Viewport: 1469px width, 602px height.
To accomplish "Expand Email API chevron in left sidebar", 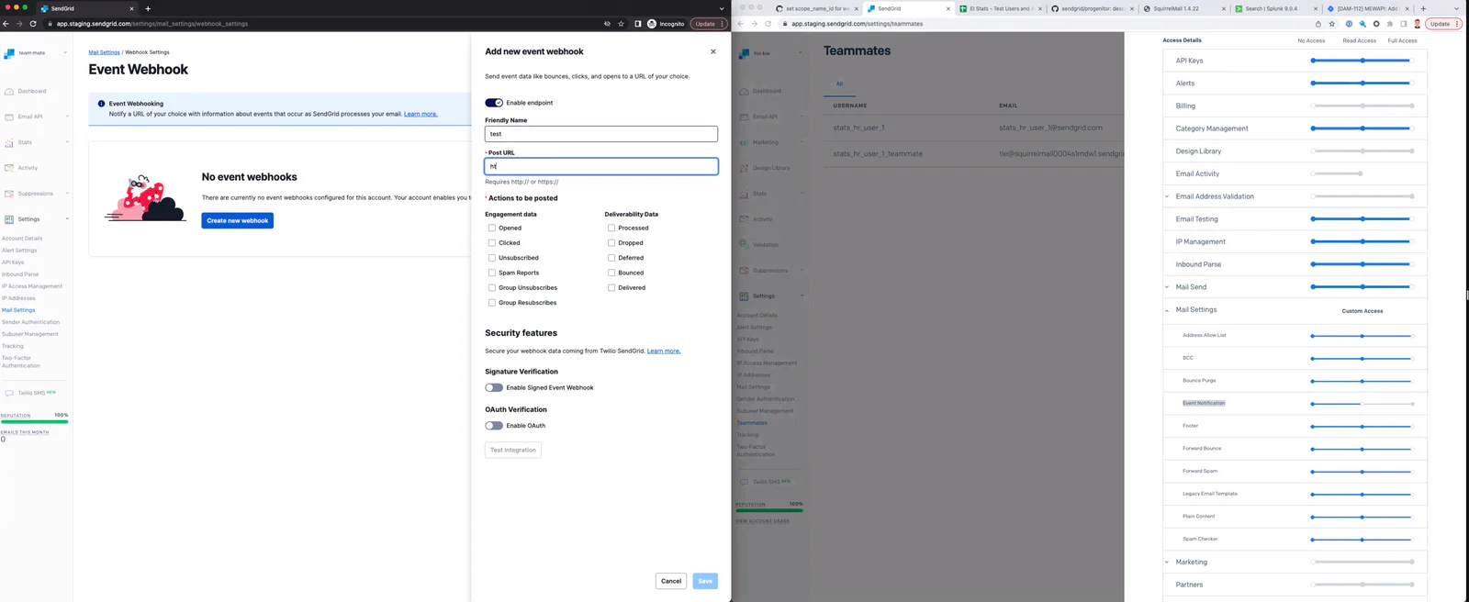I will pos(67,117).
